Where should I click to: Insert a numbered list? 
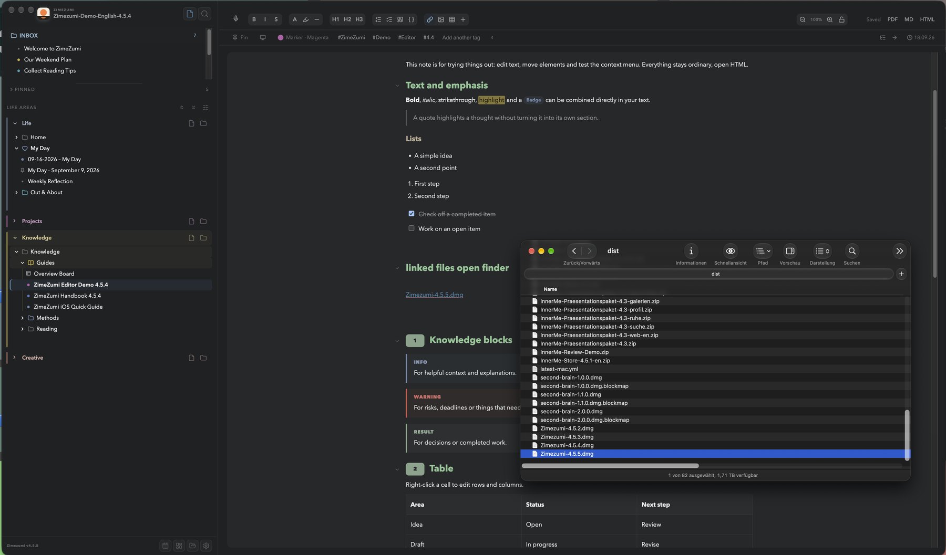[378, 19]
